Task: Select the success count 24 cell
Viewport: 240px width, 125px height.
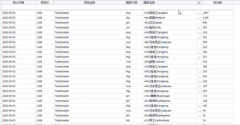Action: (217, 120)
